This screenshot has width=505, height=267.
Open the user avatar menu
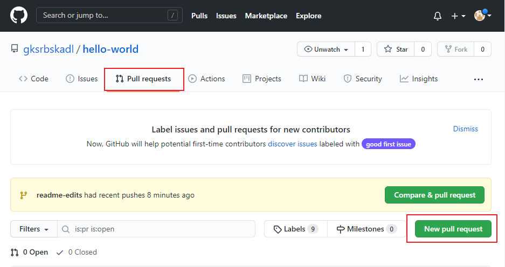[482, 15]
